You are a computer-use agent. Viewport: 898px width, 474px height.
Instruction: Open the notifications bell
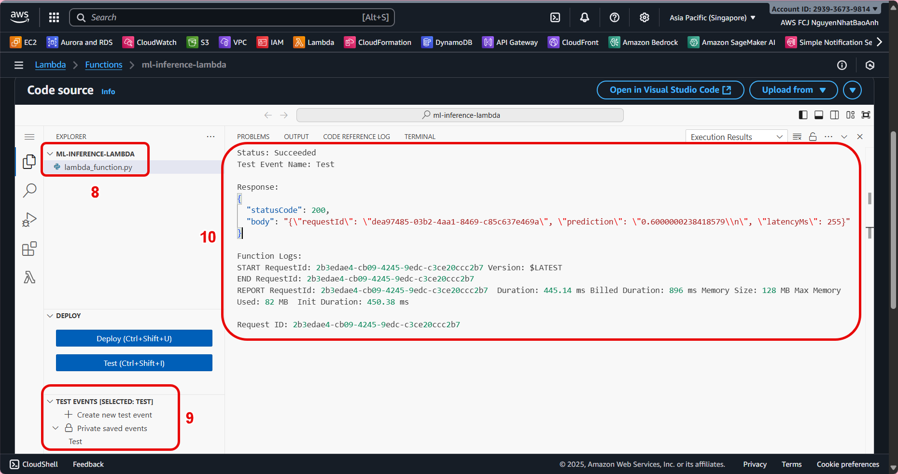click(x=585, y=17)
